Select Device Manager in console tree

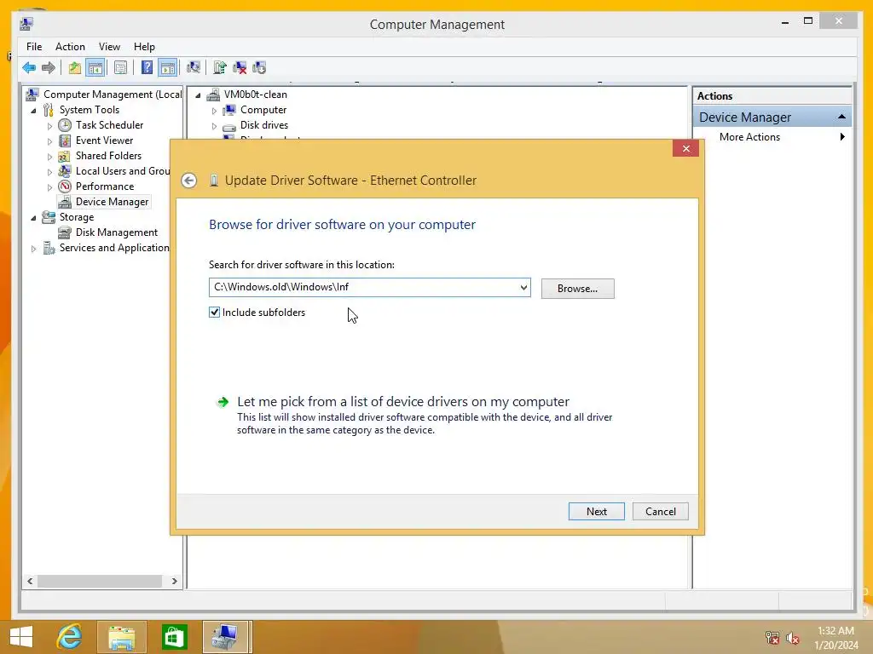pyautogui.click(x=112, y=202)
